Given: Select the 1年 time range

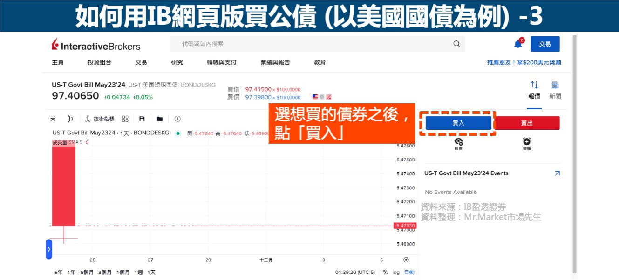Looking at the screenshot, I should coord(71,272).
